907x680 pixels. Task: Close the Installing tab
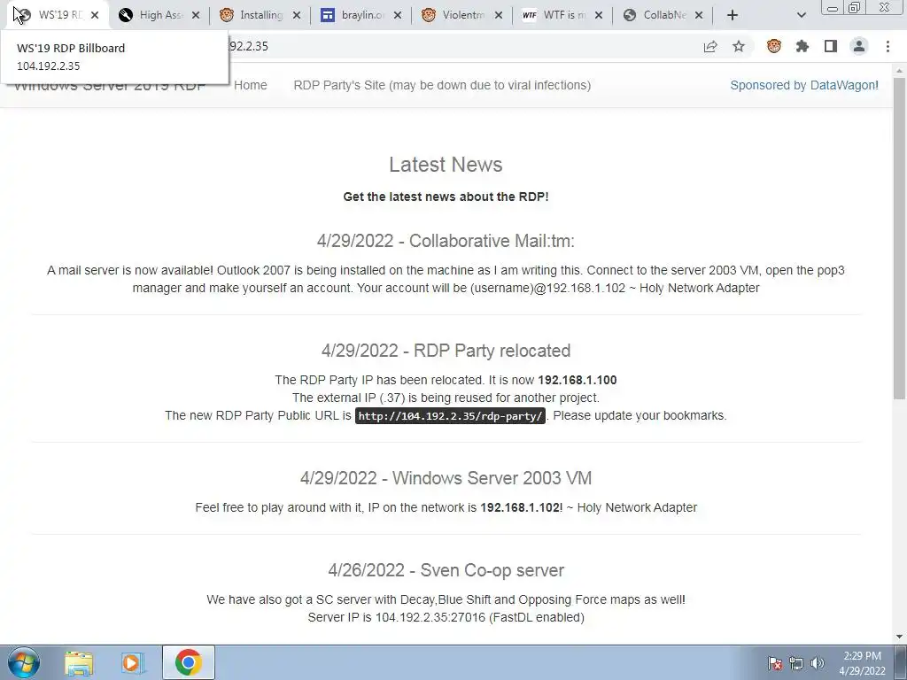tap(297, 15)
